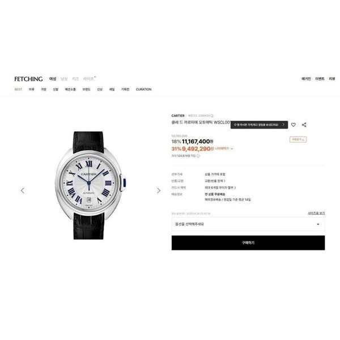Viewport: 340px width, 340px height.
Task: Share this product via share icon
Action: coord(304,125)
